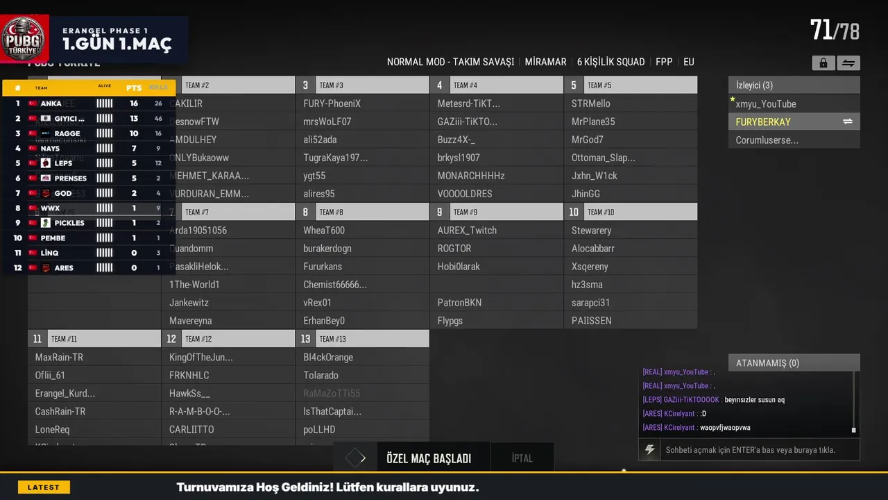Image resolution: width=888 pixels, height=500 pixels.
Task: Select player MaxRain-TR in Team 11
Action: [94, 357]
